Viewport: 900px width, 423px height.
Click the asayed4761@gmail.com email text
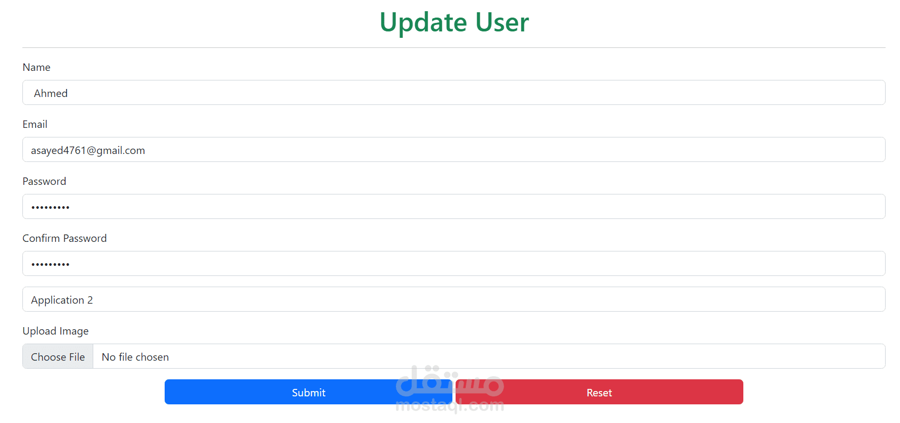click(x=88, y=150)
